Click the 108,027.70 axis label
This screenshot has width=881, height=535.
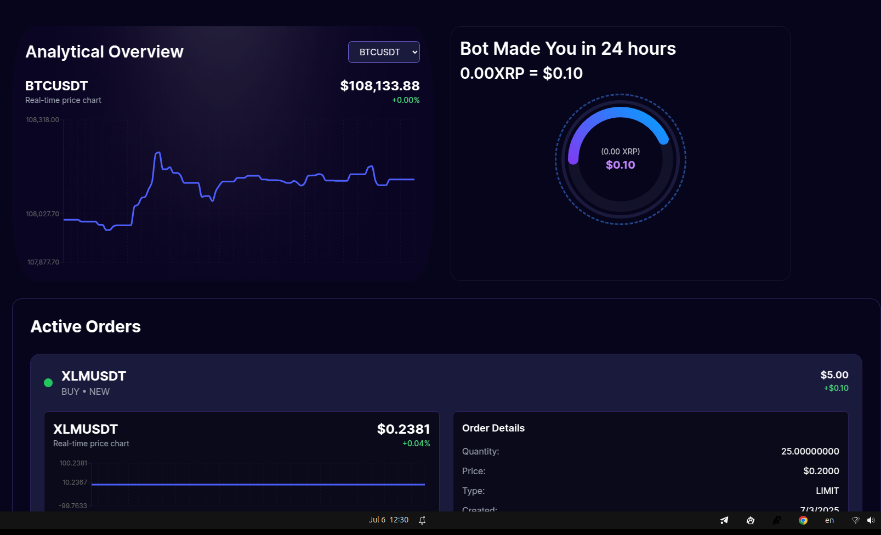coord(43,214)
